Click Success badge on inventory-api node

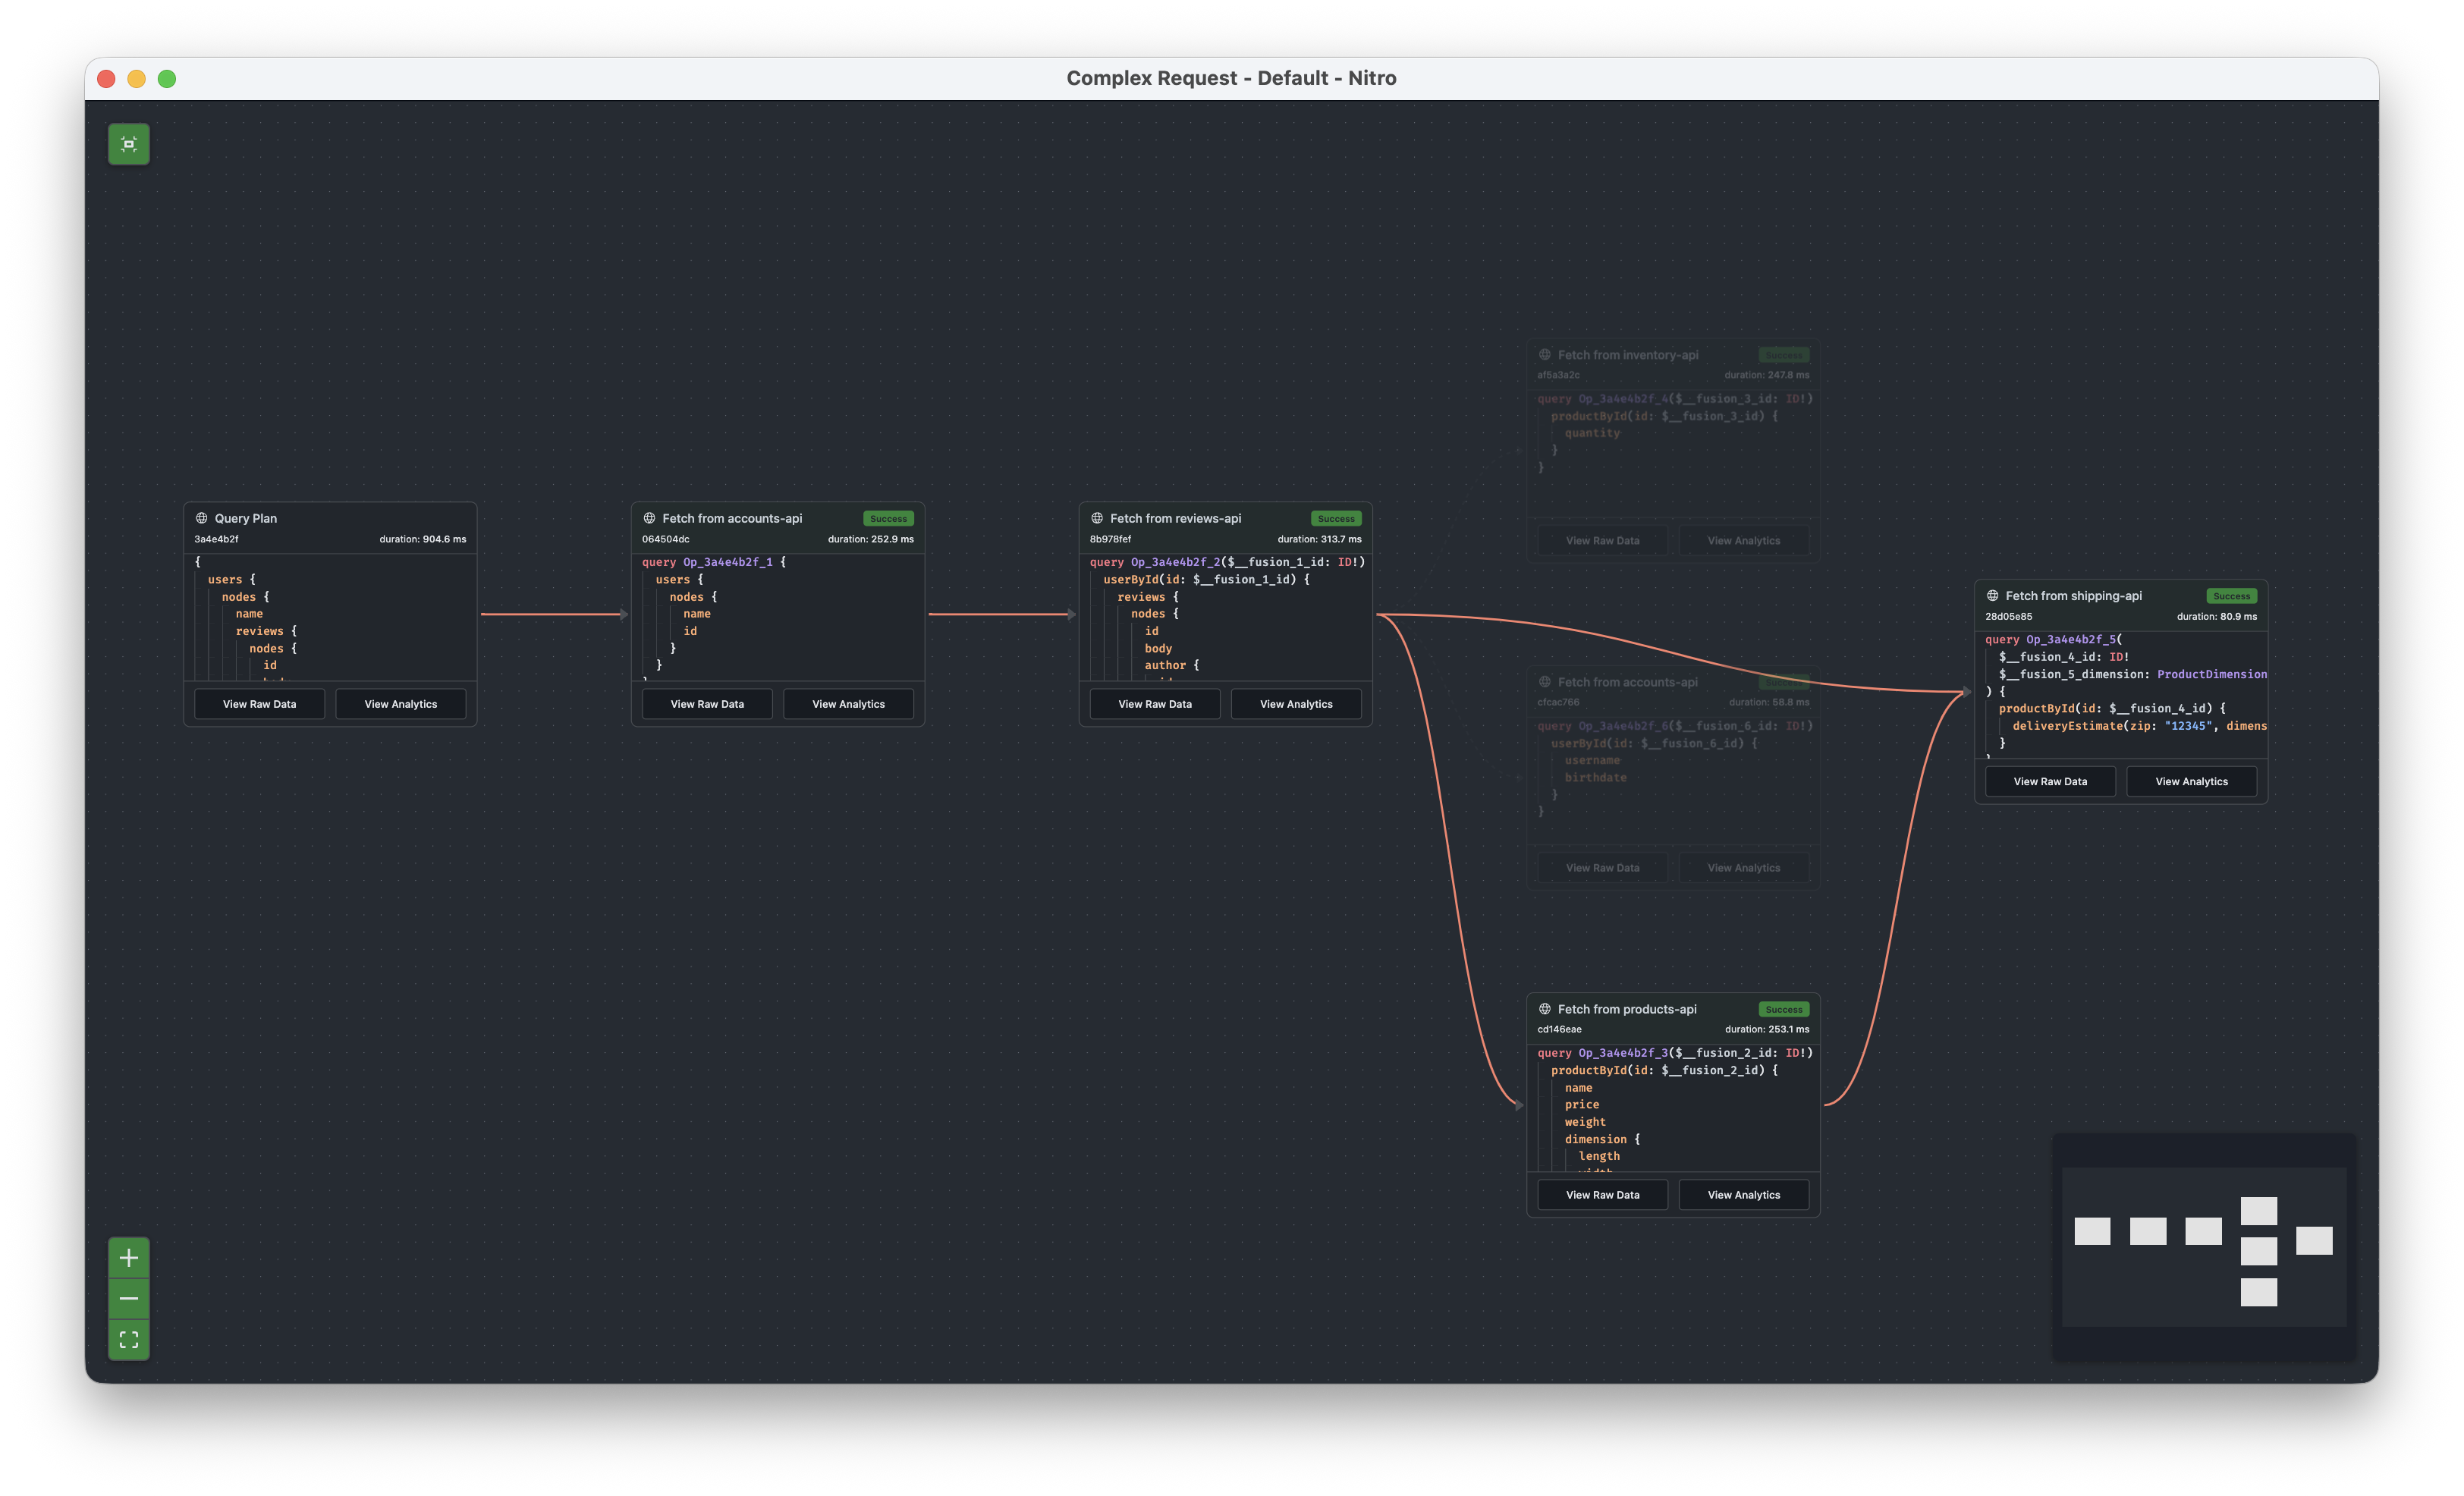pyautogui.click(x=1784, y=355)
